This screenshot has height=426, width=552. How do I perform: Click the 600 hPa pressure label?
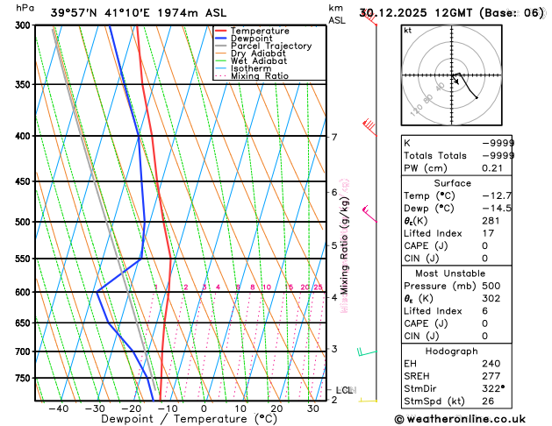25,293
